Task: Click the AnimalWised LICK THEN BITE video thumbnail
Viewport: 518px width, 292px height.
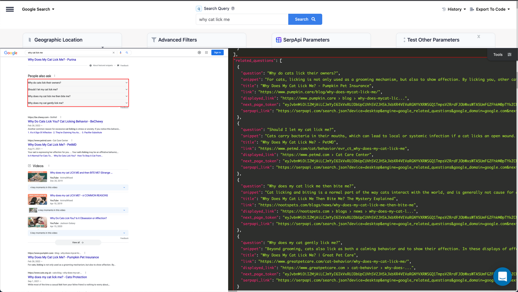Action: tap(37, 176)
